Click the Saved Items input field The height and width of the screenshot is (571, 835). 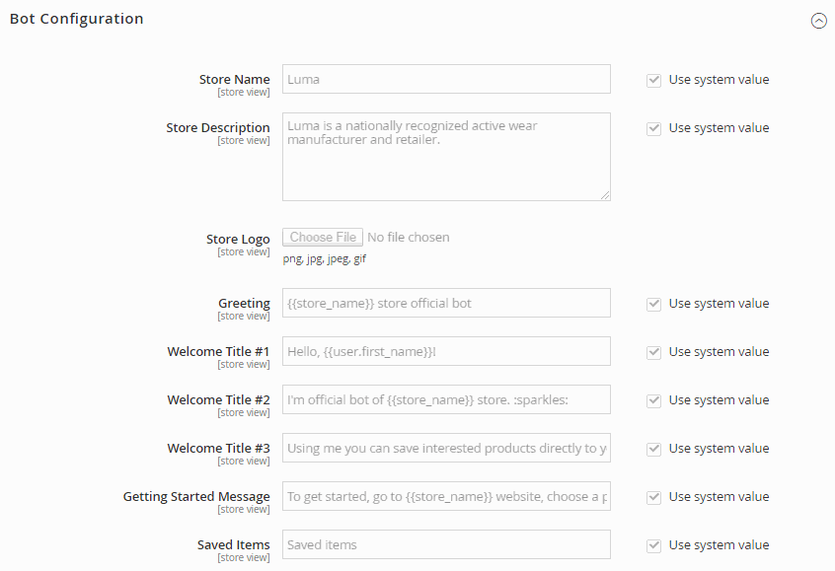pyautogui.click(x=446, y=544)
